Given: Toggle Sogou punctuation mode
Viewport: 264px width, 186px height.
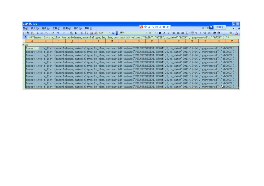Looking at the screenshot, I should click(x=153, y=27).
